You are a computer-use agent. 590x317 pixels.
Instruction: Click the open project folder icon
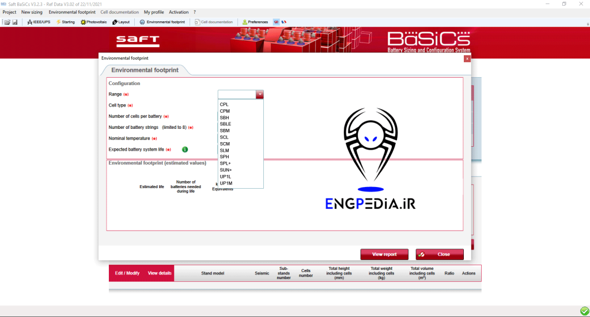coord(7,22)
